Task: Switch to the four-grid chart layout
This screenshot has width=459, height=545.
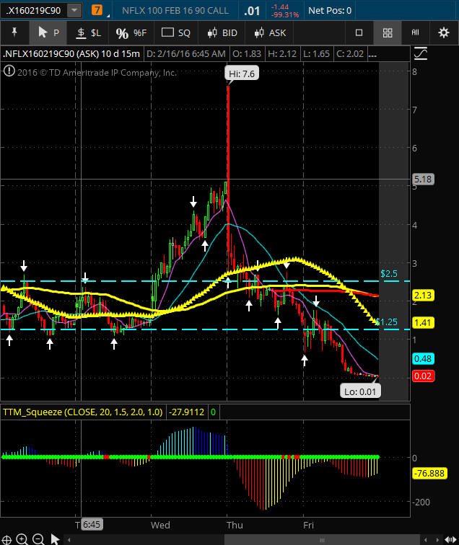Action: tap(388, 32)
